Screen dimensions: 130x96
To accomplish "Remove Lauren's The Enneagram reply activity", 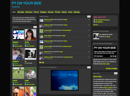I will [89, 30].
